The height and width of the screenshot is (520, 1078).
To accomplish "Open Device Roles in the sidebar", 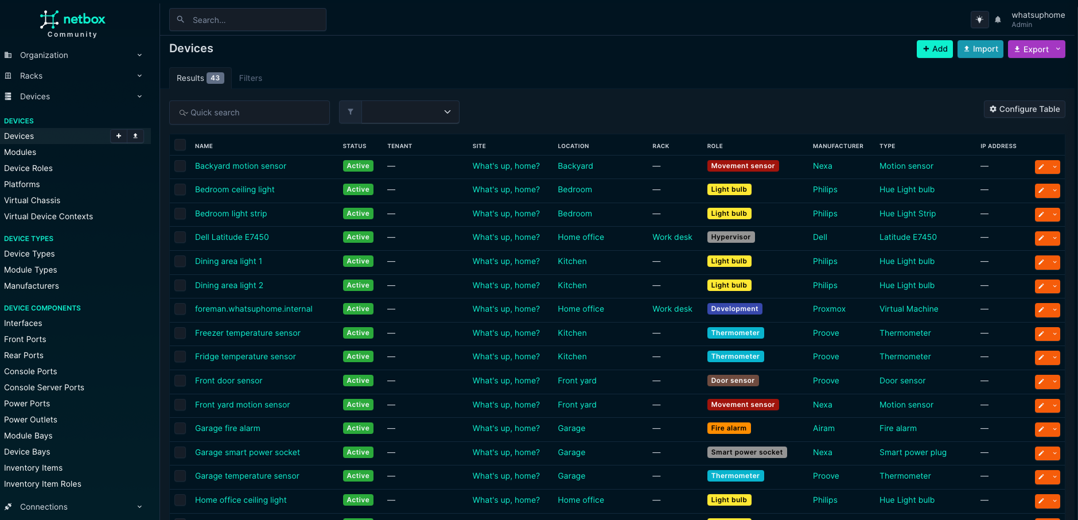I will coord(28,168).
